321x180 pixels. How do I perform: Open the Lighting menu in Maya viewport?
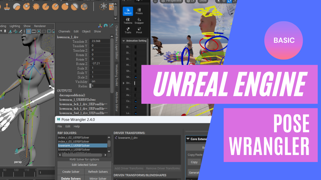click(x=15, y=26)
